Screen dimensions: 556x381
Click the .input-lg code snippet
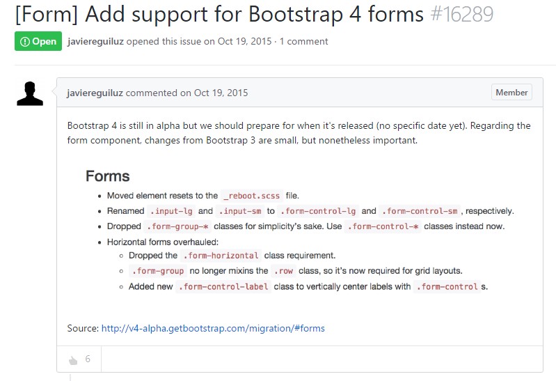(171, 211)
